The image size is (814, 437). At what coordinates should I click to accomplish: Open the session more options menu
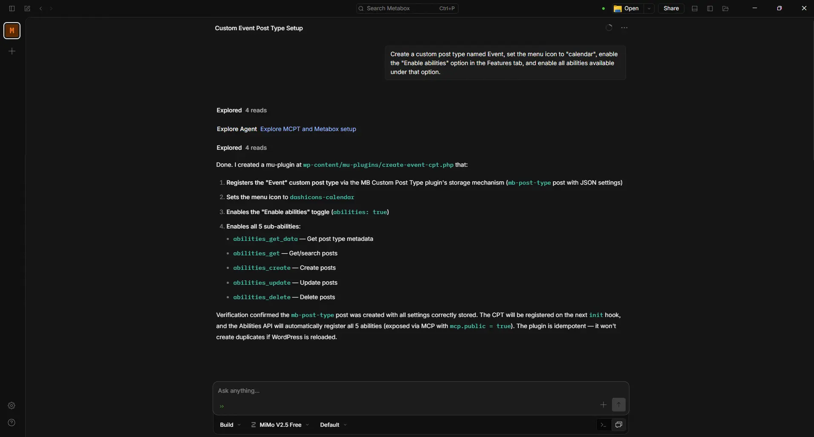click(x=624, y=28)
